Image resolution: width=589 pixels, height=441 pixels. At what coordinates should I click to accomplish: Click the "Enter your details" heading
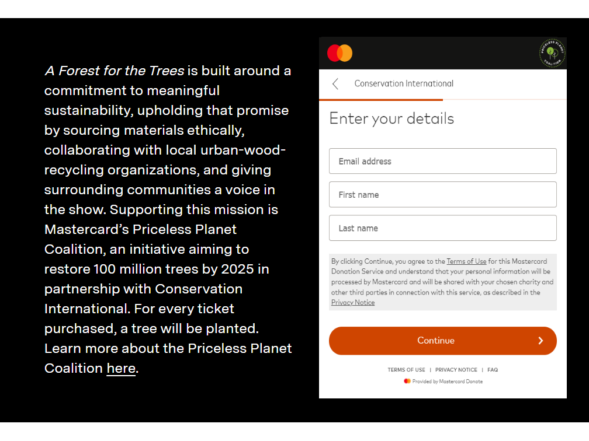point(391,118)
